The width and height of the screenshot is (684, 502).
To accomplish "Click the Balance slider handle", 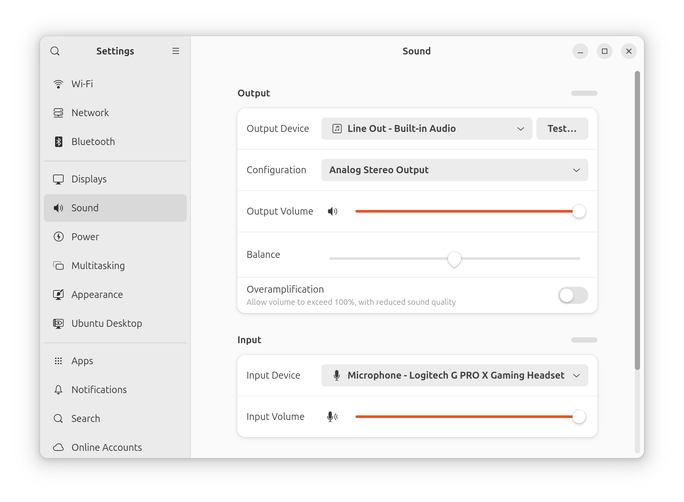I will tap(454, 259).
